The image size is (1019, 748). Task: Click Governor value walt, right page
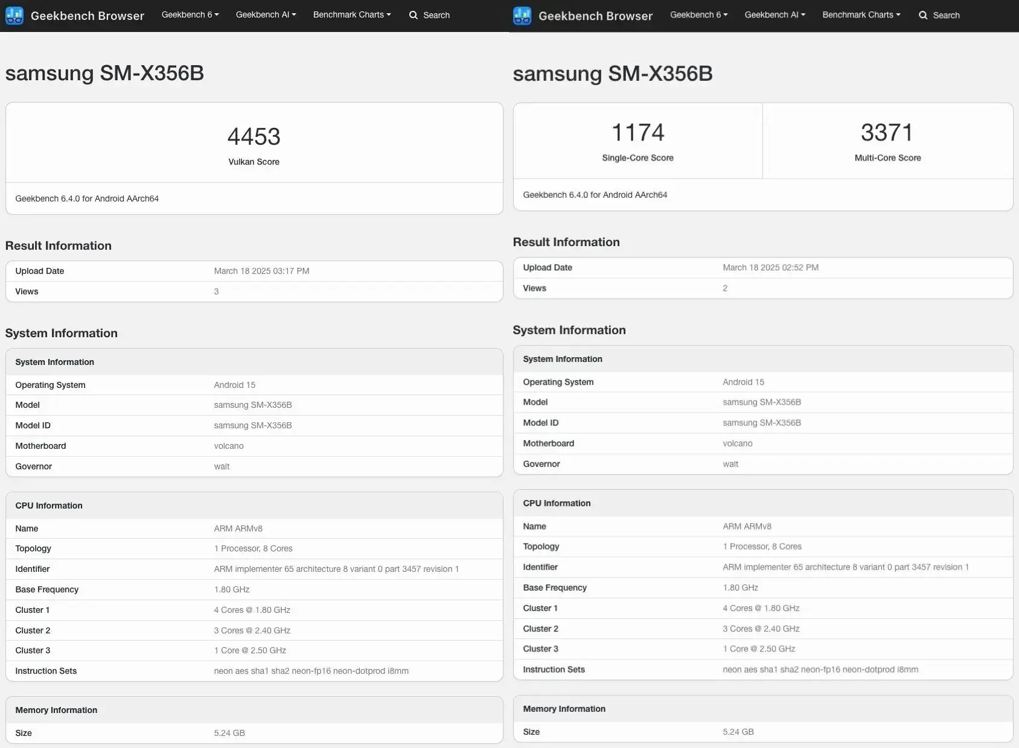730,464
